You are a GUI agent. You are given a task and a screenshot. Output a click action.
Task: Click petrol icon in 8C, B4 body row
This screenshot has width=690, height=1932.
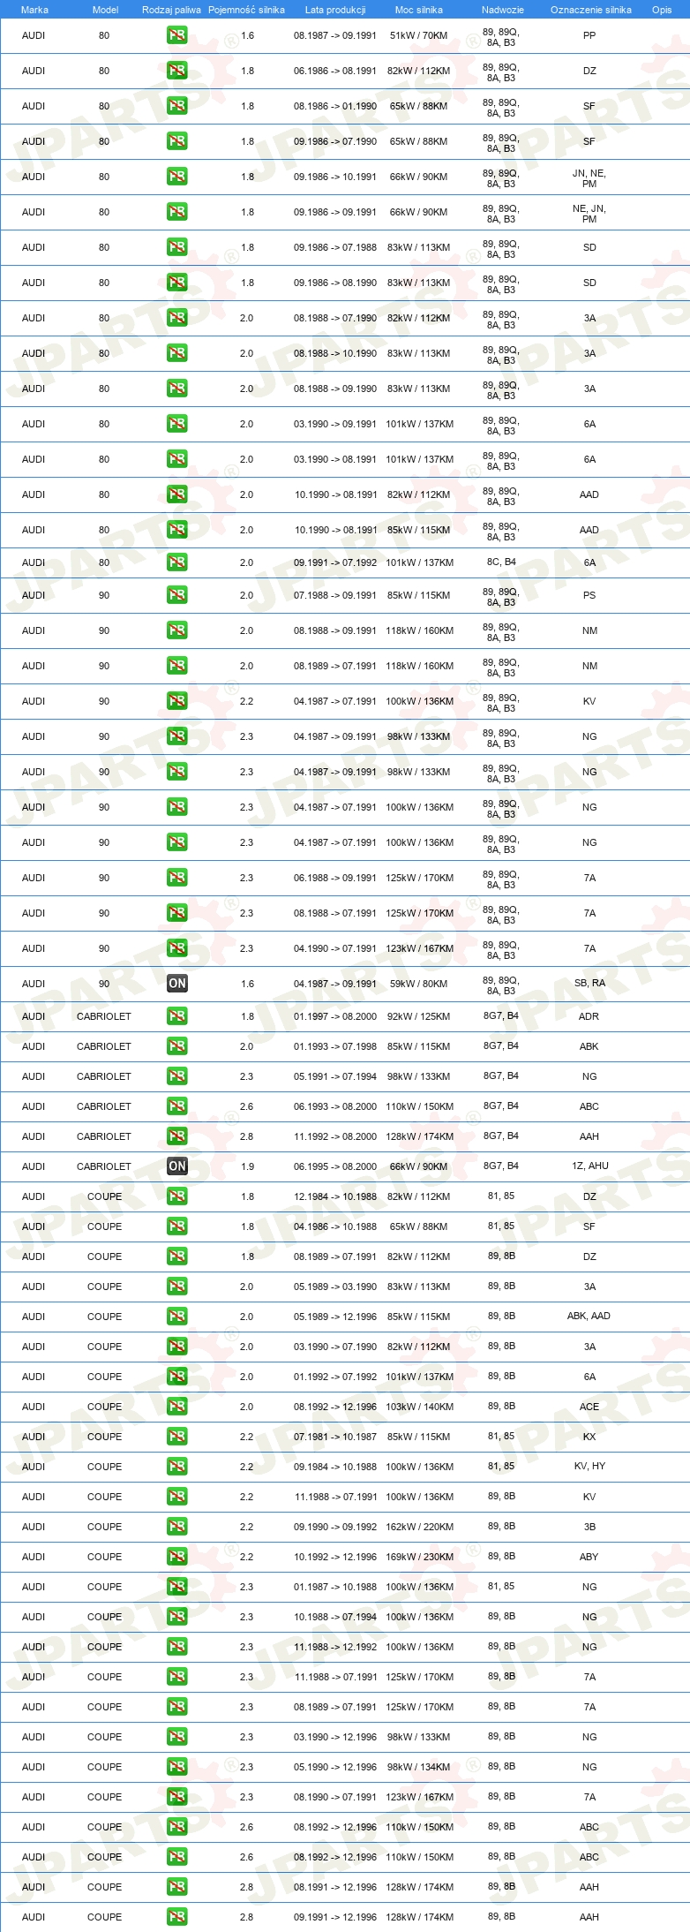[177, 562]
